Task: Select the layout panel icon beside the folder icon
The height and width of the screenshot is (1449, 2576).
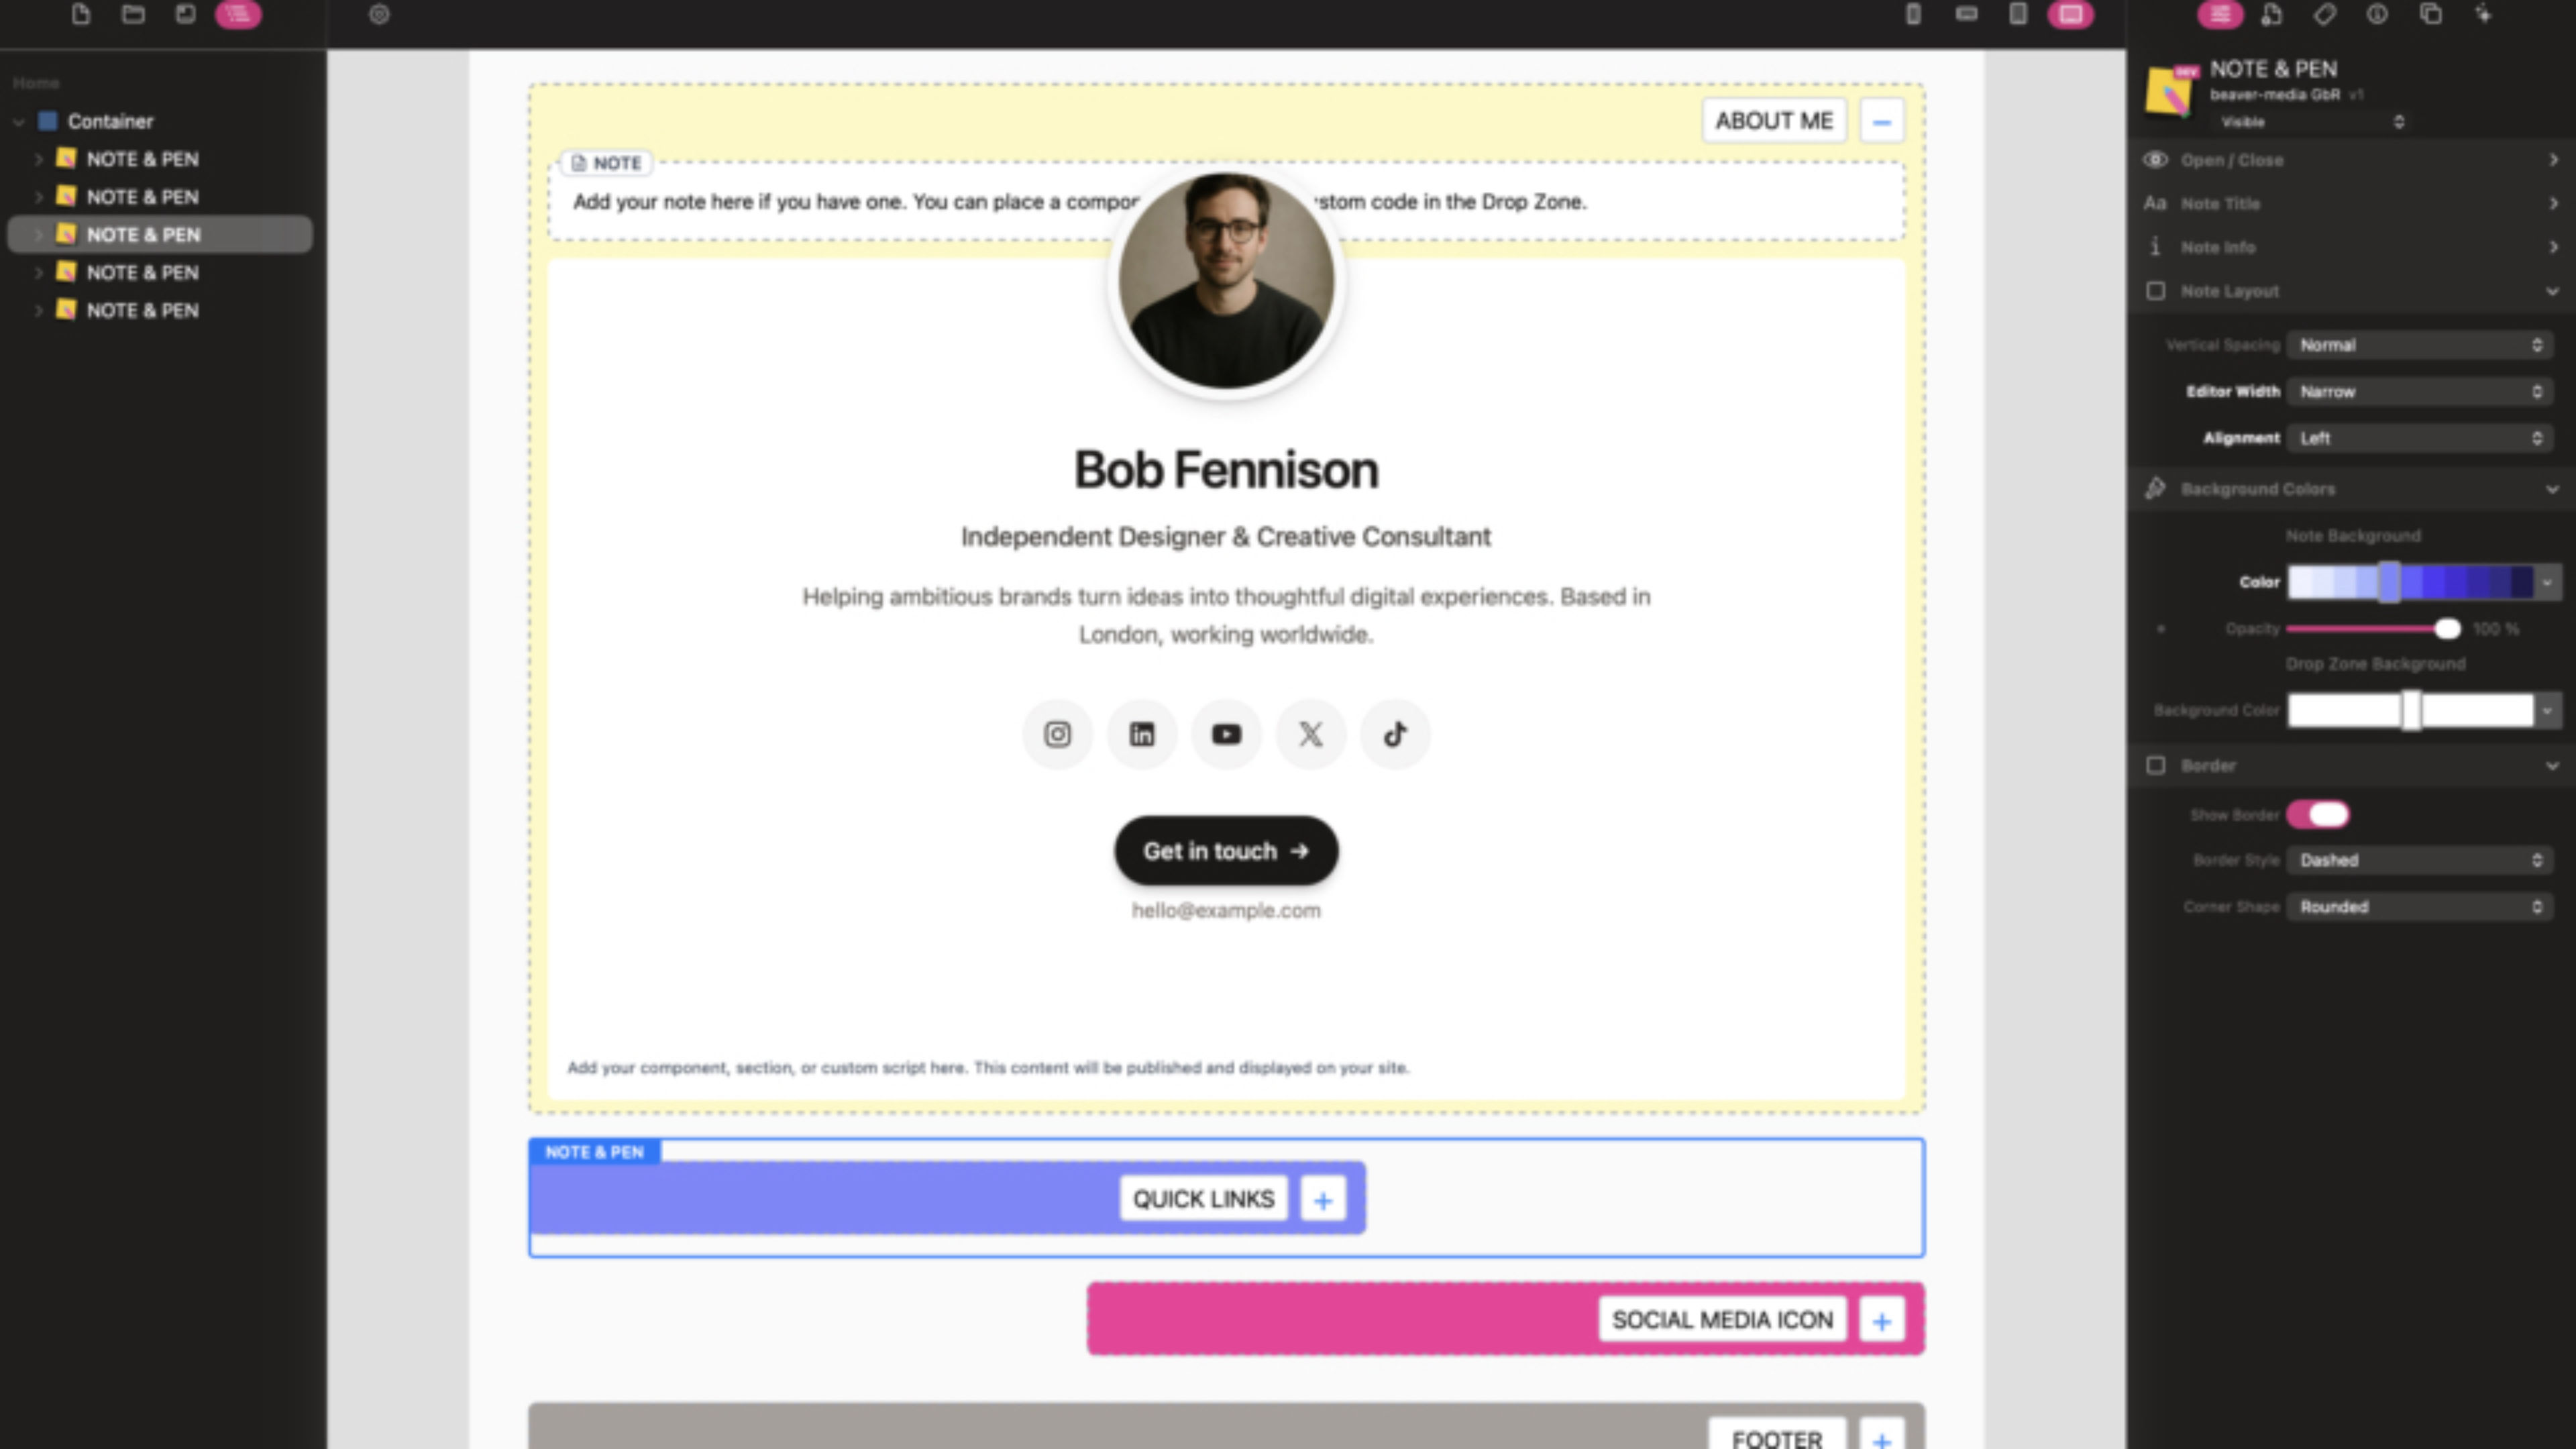Action: [185, 14]
